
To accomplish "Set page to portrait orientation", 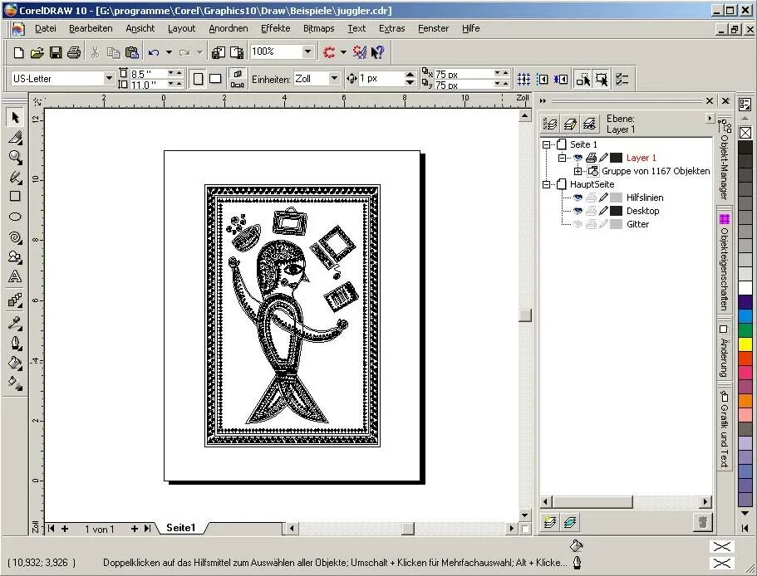I will point(198,79).
